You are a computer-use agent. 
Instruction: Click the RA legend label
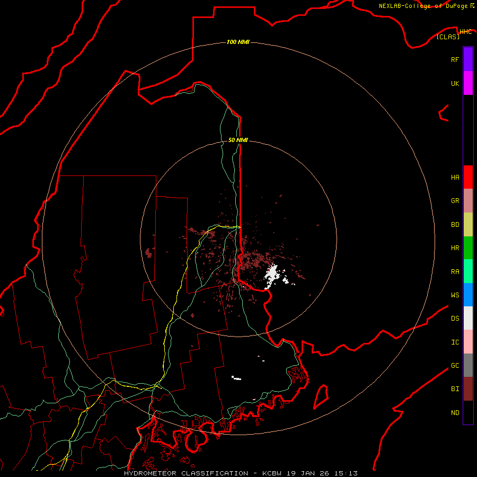click(x=455, y=272)
